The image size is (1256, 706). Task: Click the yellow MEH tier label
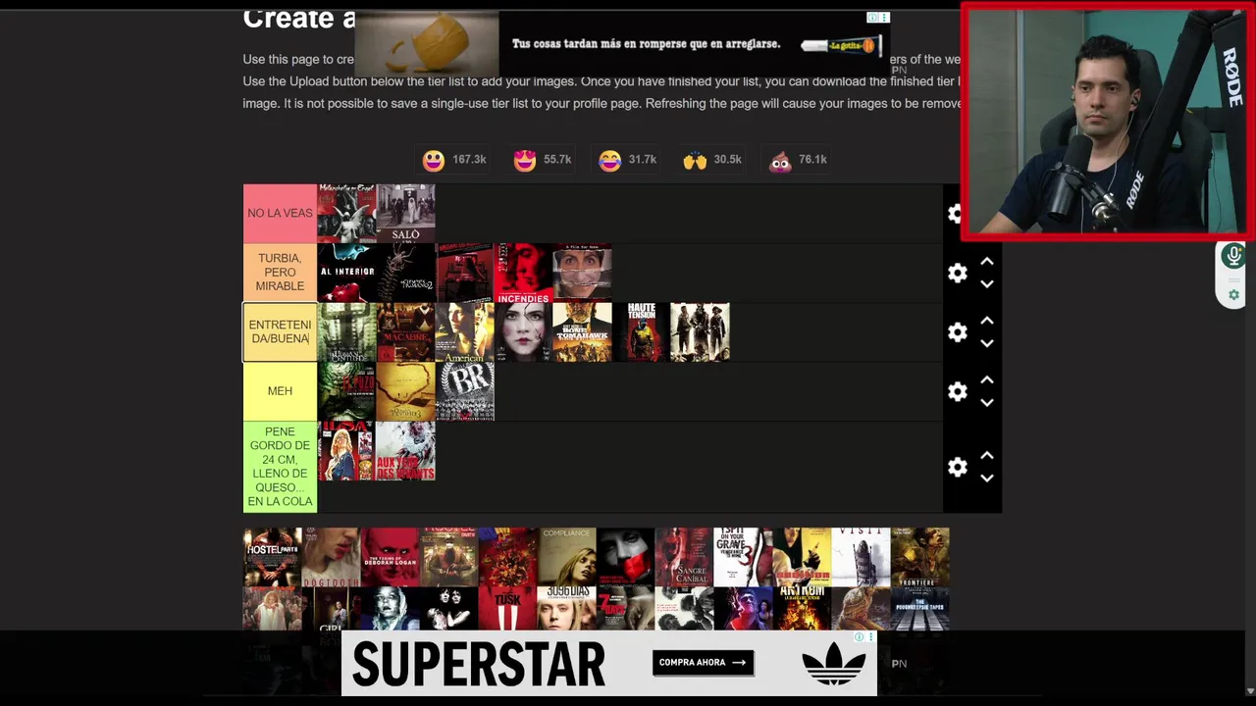[x=280, y=391]
